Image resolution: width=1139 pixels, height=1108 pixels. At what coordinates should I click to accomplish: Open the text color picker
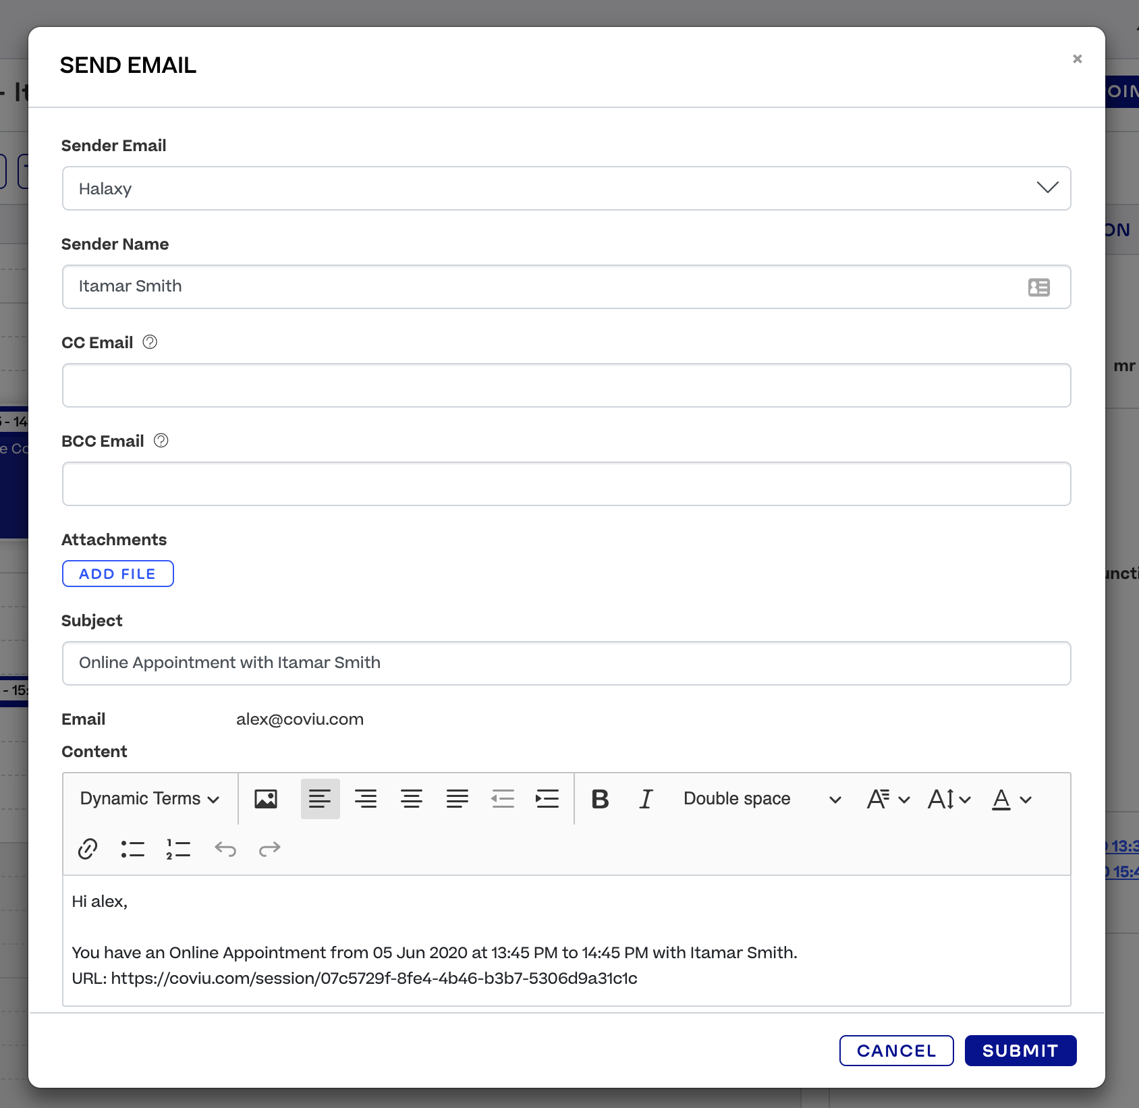(1010, 799)
